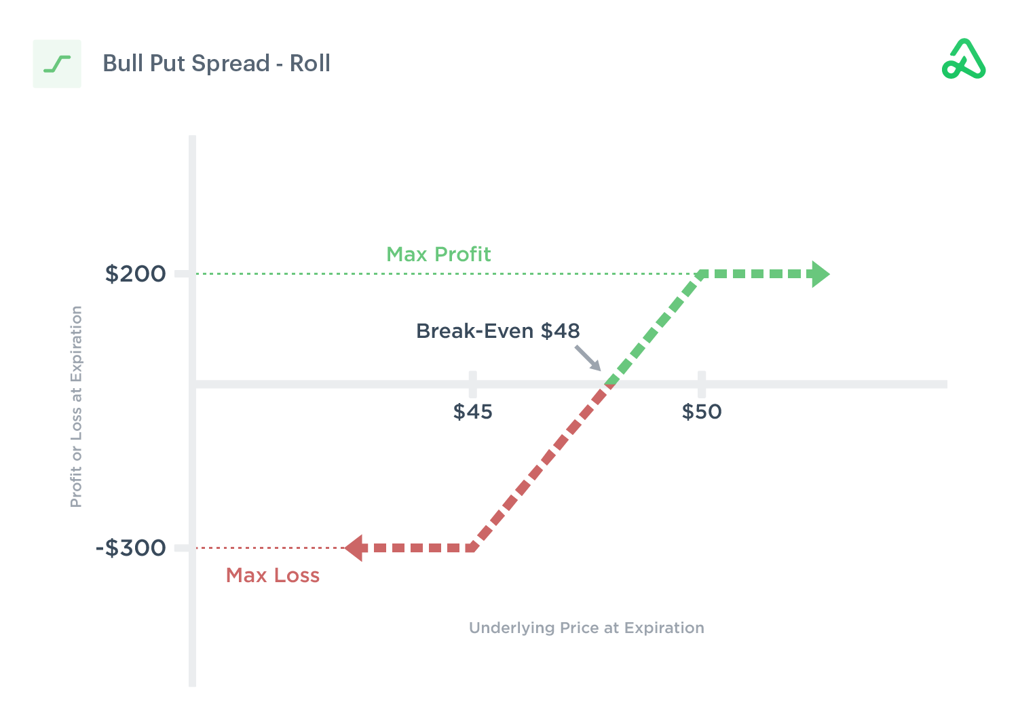Click the bull put spread strategy icon

[57, 64]
